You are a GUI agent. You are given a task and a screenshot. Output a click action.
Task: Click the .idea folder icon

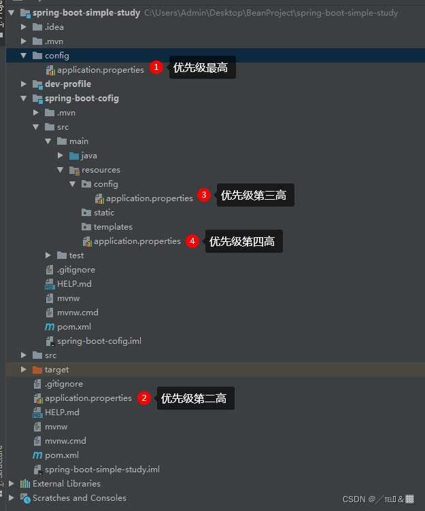(37, 27)
